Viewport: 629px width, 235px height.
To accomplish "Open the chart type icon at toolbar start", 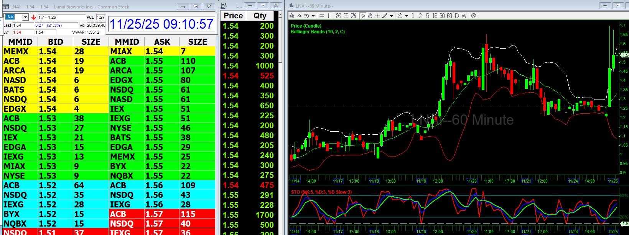I will [292, 16].
